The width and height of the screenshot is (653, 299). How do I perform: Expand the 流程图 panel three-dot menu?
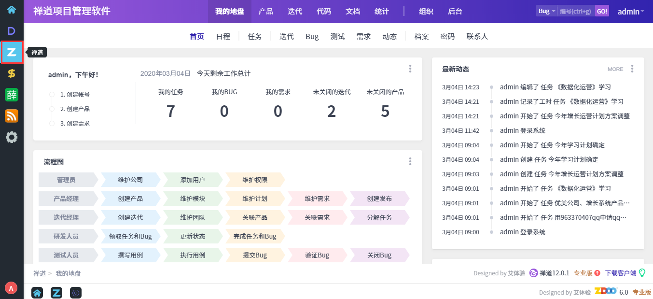tap(410, 161)
